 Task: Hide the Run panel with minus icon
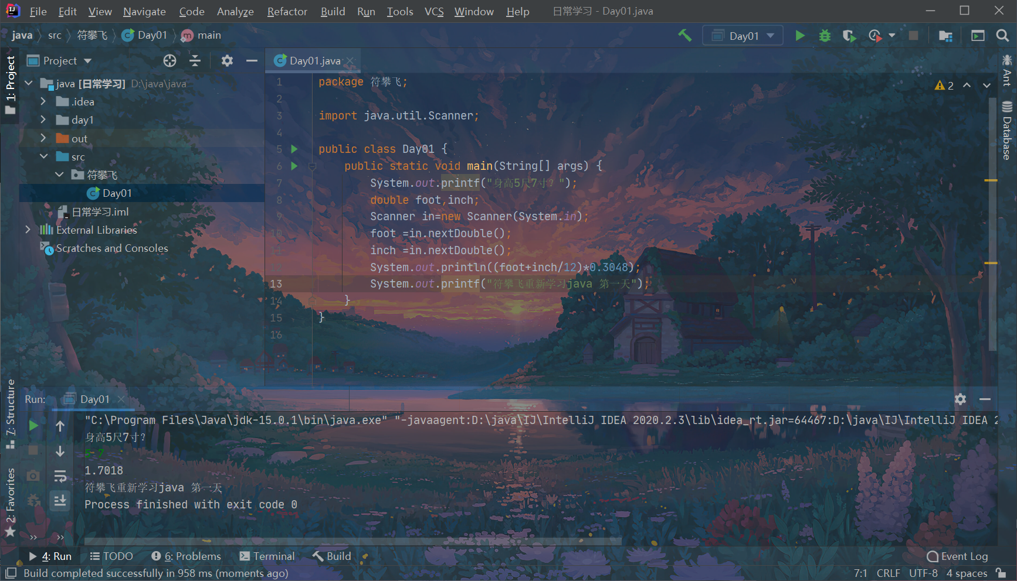[985, 399]
